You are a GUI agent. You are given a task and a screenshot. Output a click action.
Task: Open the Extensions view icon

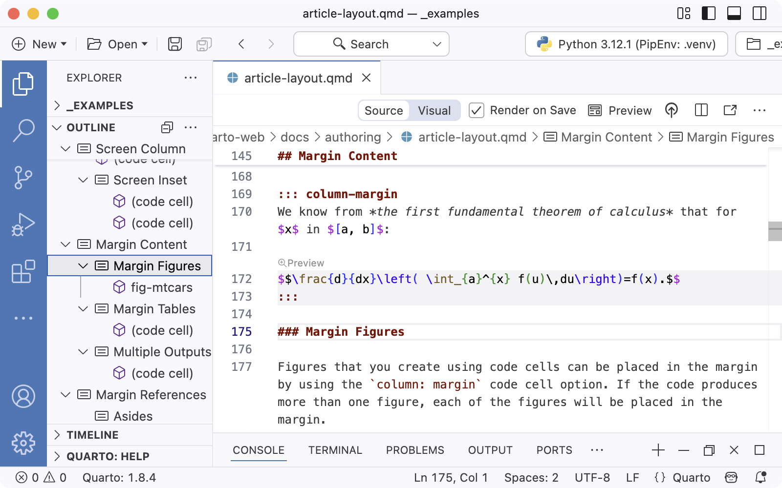[23, 271]
